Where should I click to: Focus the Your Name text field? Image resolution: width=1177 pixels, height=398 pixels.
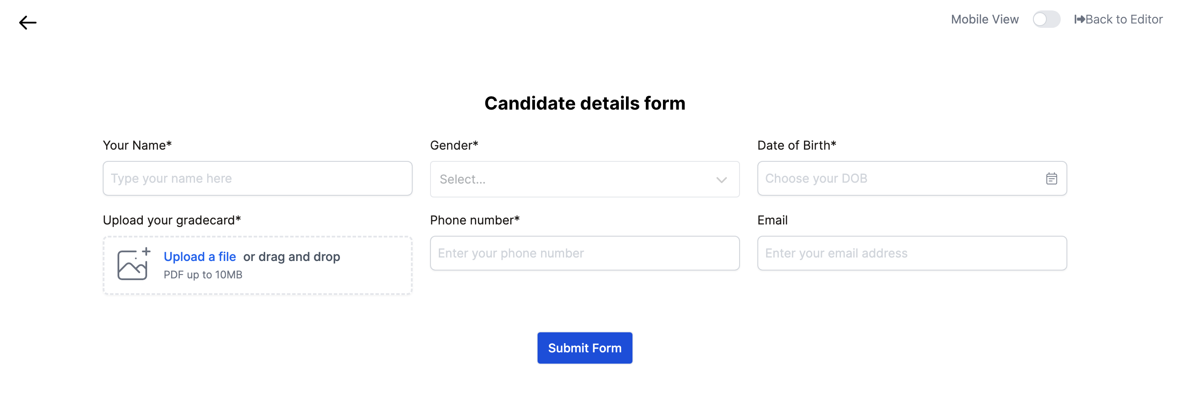pyautogui.click(x=257, y=178)
